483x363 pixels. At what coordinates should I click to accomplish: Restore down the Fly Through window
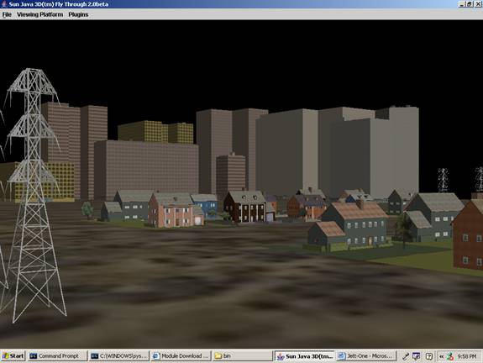(x=469, y=4)
